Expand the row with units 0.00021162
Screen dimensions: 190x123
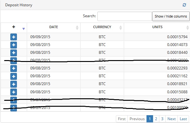tap(13, 76)
